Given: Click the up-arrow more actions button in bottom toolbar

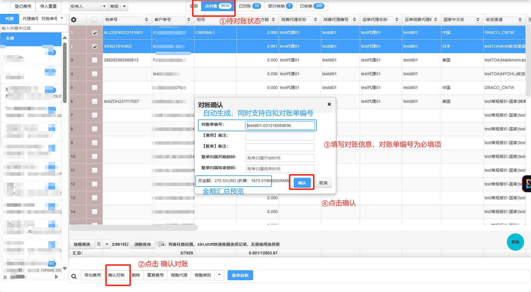Looking at the screenshot, I should (219, 275).
